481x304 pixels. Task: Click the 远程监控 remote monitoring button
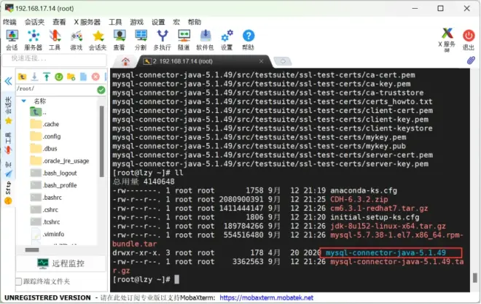[61, 263]
